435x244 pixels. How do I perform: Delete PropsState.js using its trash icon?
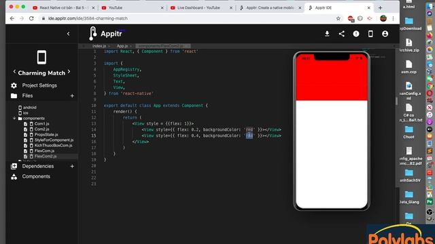tap(31, 135)
